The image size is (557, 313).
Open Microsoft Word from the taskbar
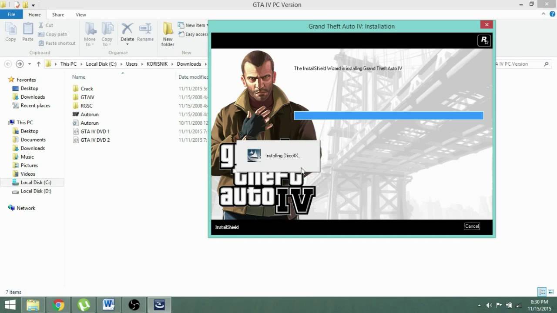point(109,305)
